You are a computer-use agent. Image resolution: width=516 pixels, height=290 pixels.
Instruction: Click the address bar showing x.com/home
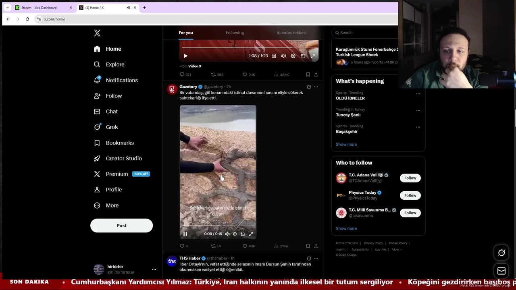(216, 19)
